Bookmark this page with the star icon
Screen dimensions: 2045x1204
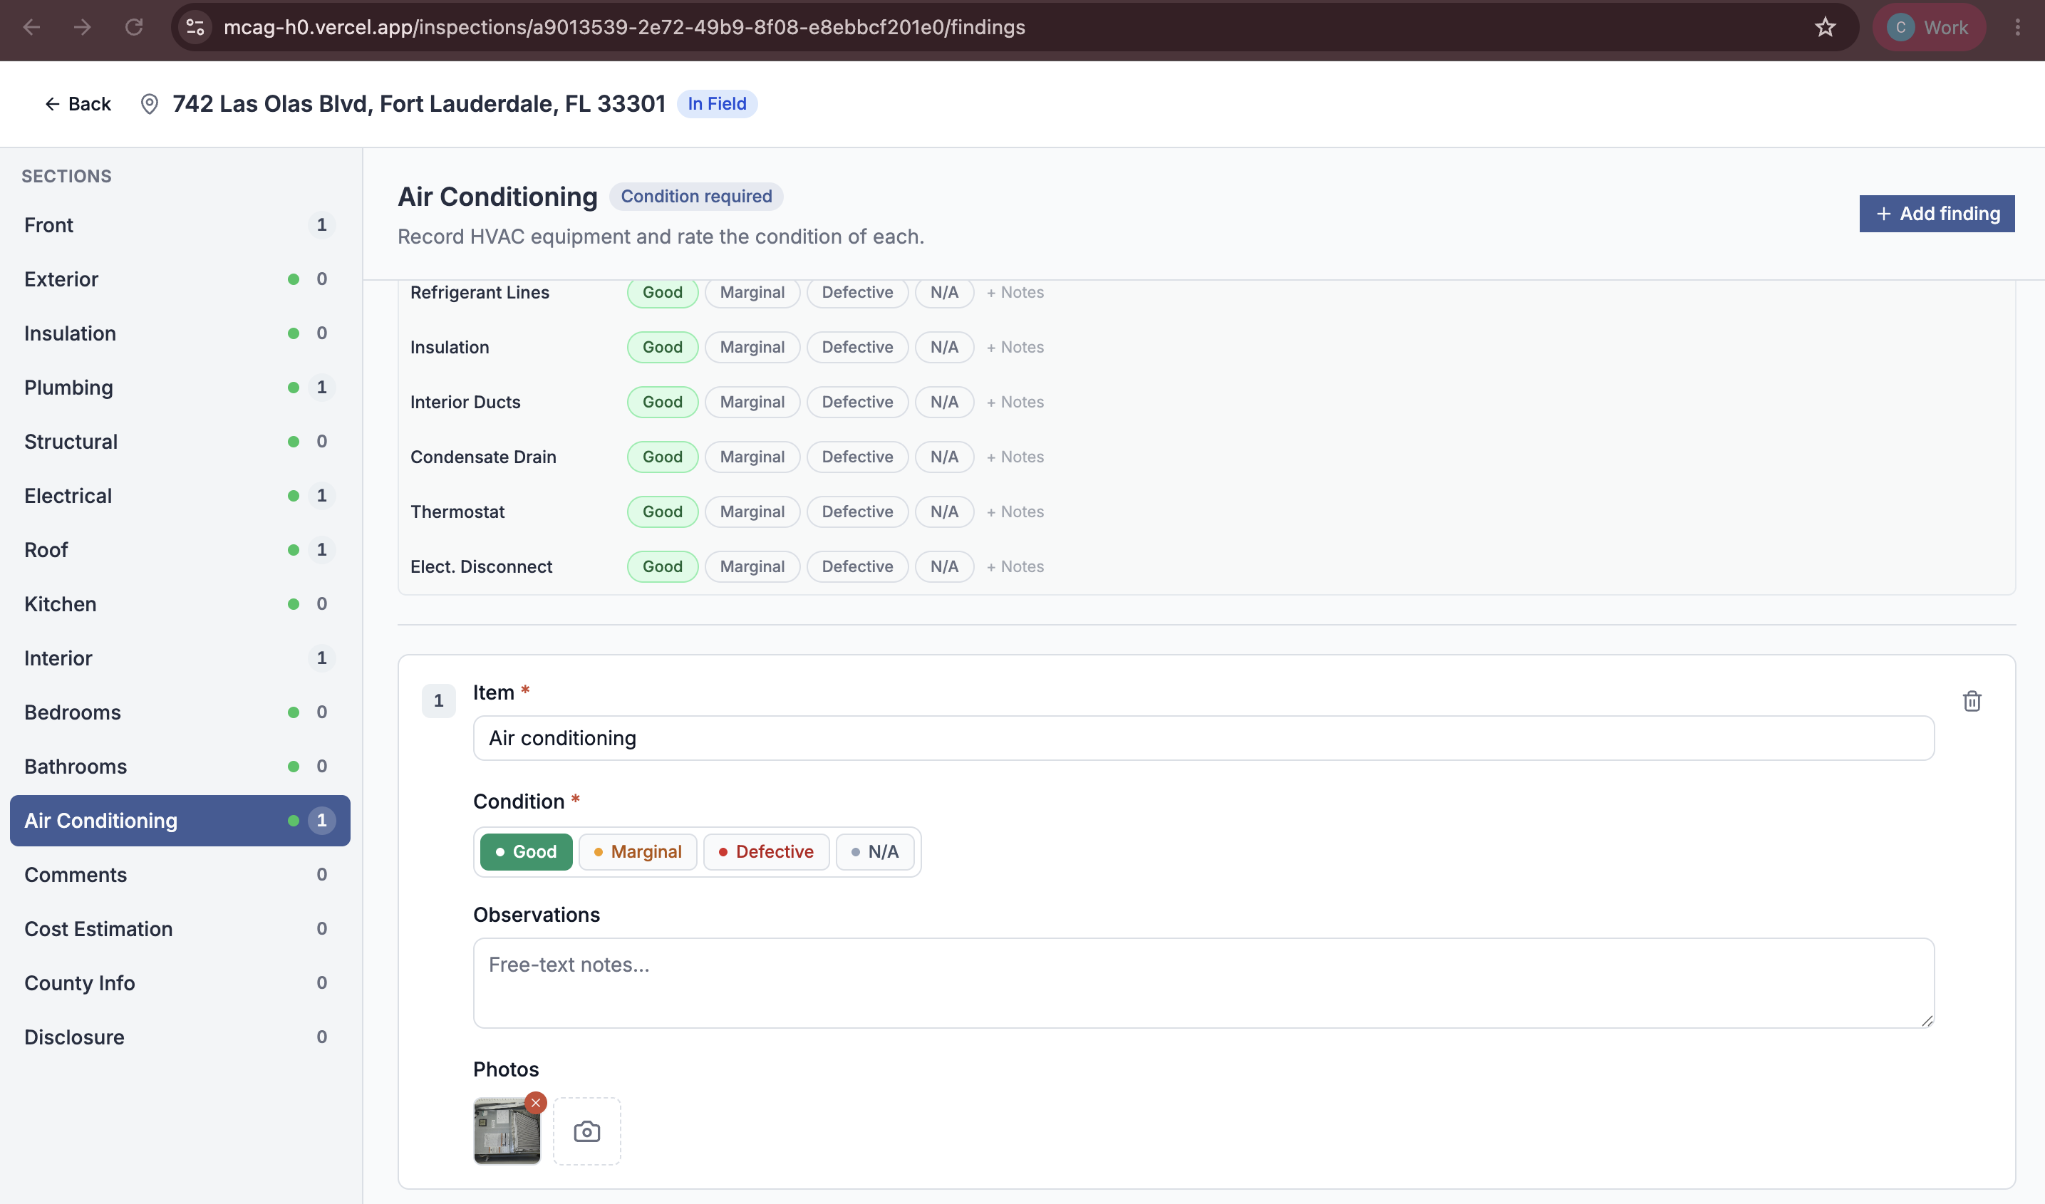1825,27
